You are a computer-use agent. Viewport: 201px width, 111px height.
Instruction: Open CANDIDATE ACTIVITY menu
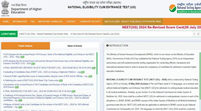point(90,22)
